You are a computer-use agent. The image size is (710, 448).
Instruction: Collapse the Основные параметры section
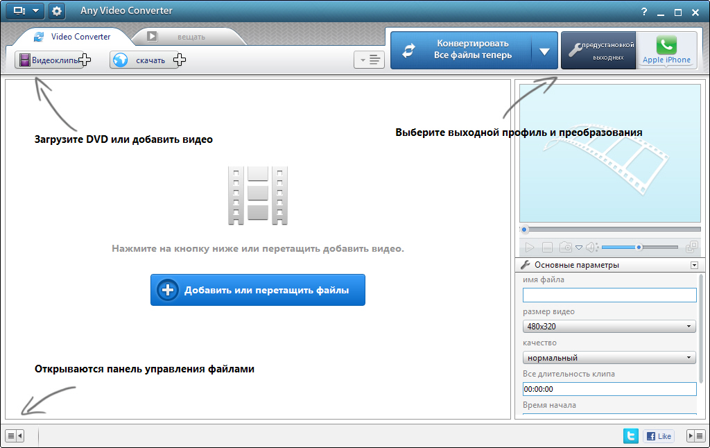[693, 265]
